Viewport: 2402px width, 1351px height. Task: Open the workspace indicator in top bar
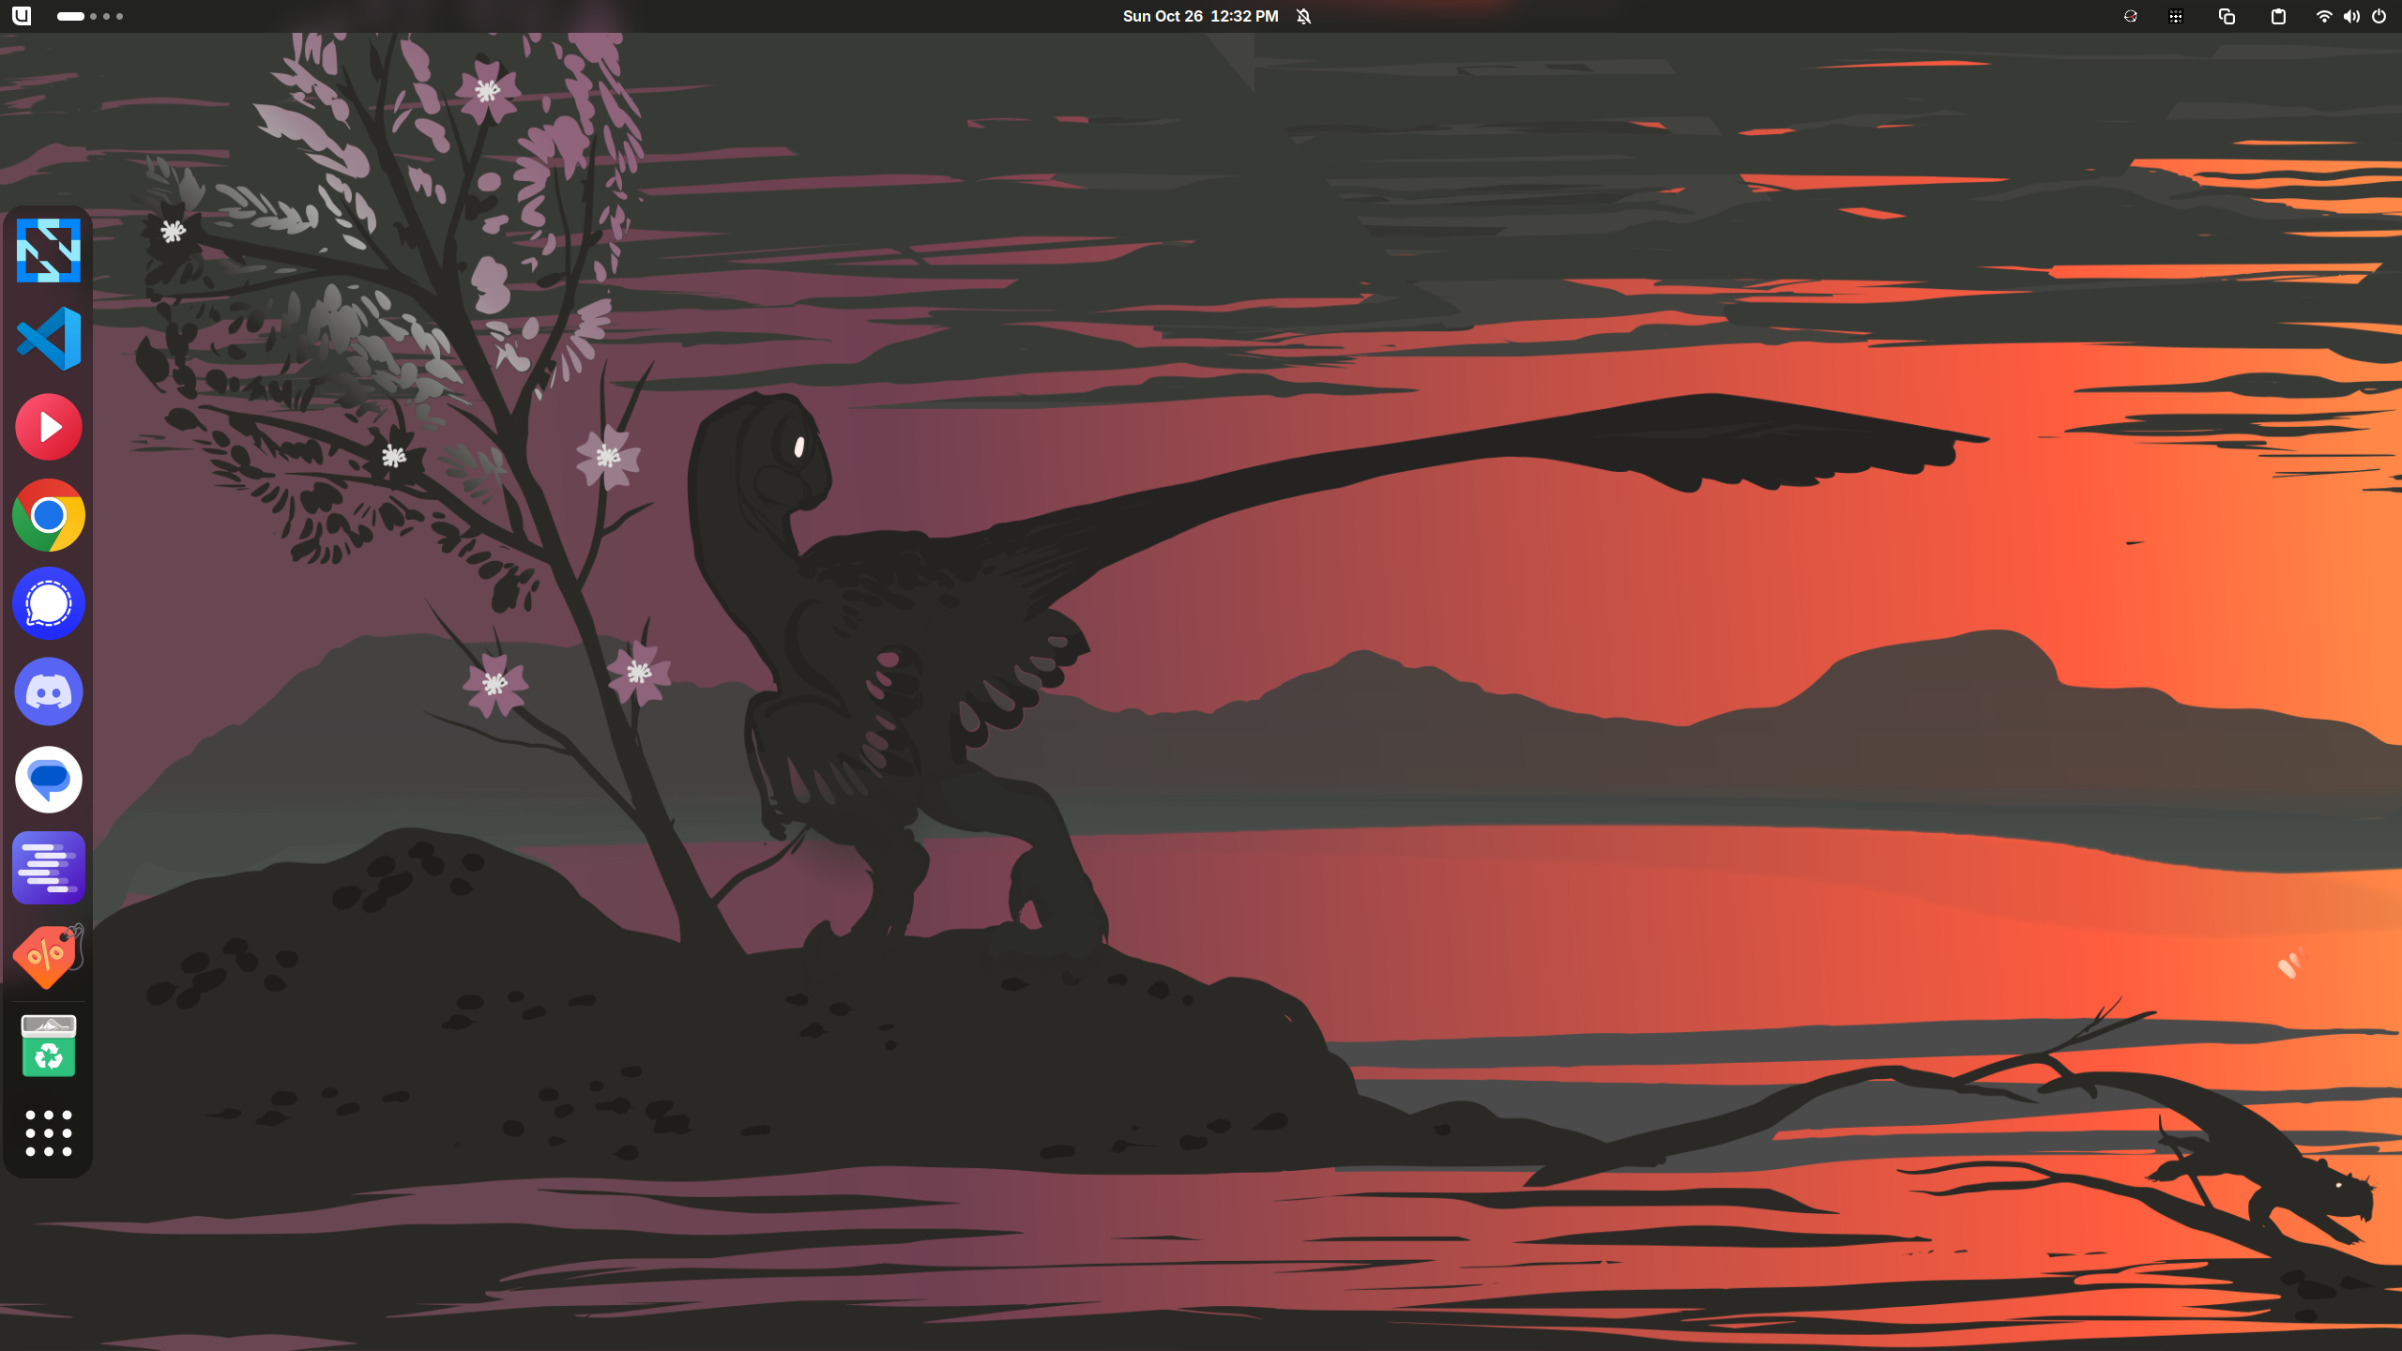pos(90,16)
